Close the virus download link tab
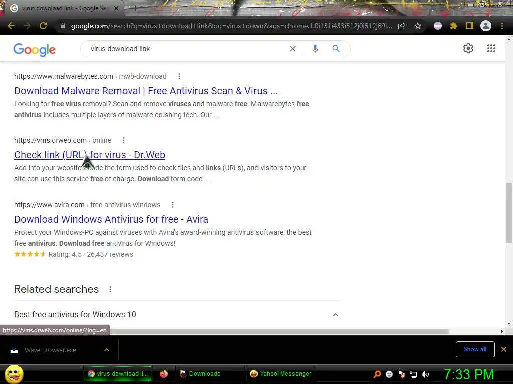The height and width of the screenshot is (384, 513). 116,8
